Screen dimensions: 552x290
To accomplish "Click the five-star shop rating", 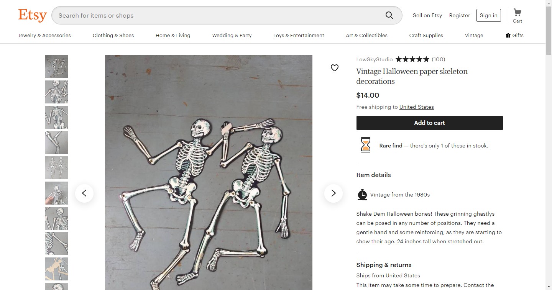I will [412, 59].
